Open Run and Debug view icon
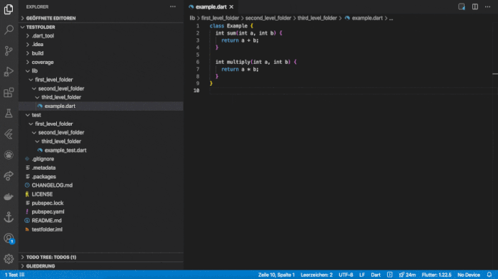The image size is (498, 279). 9,72
